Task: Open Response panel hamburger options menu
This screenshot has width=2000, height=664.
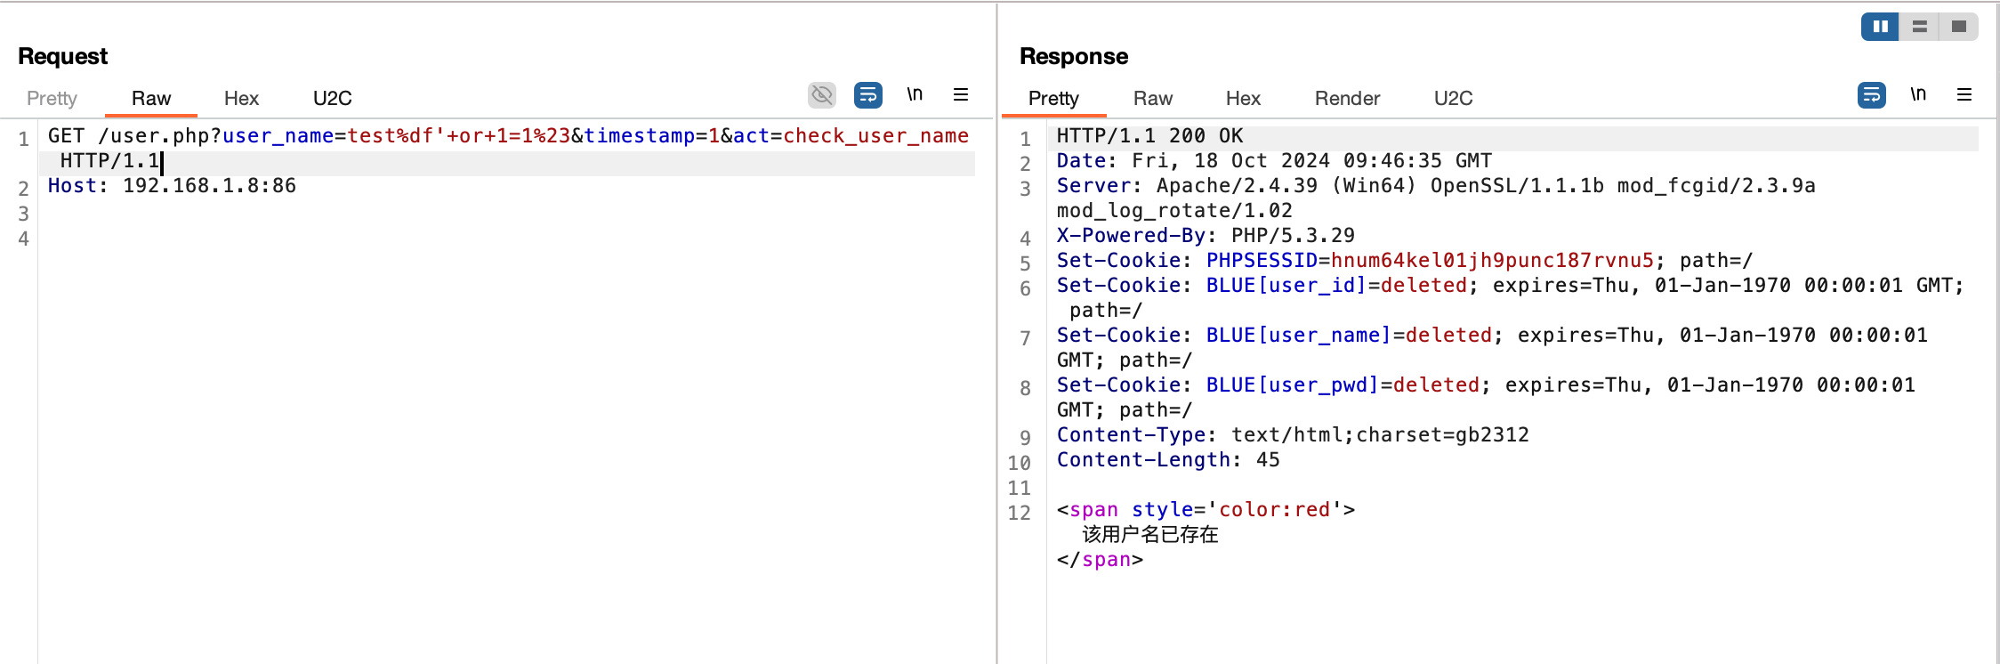Action: (x=1964, y=94)
